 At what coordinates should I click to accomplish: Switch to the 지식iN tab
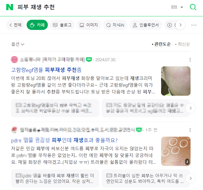point(115,25)
